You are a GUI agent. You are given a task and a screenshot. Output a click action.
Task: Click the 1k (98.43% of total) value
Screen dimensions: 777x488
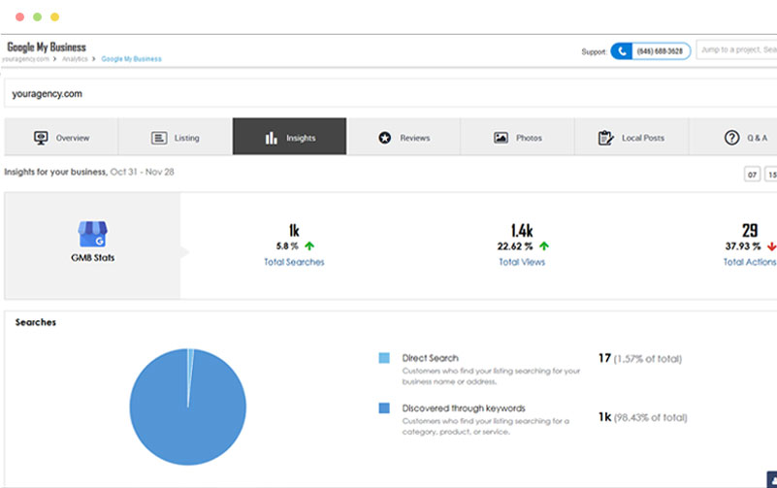pyautogui.click(x=642, y=417)
